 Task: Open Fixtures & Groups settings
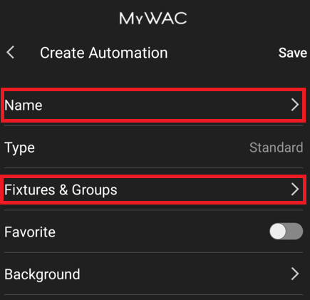point(154,190)
